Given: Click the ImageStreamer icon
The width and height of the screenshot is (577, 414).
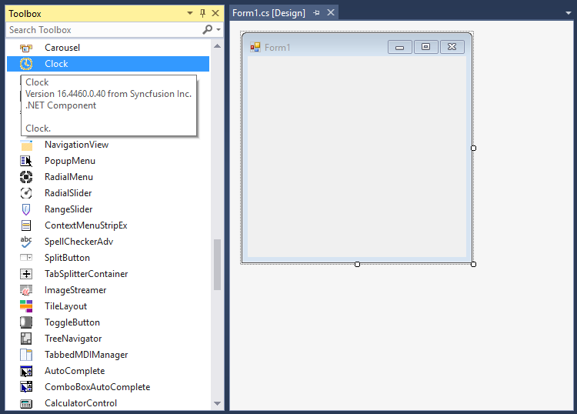Looking at the screenshot, I should [x=26, y=290].
